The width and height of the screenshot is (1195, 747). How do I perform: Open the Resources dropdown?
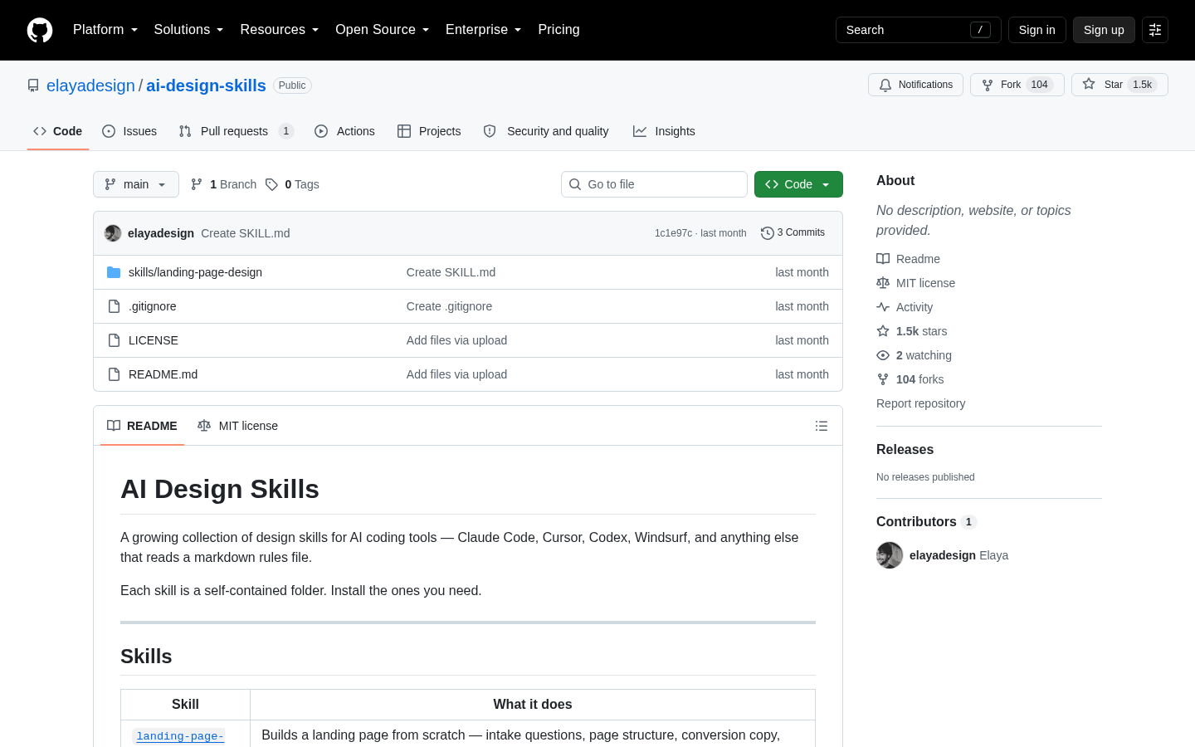[279, 30]
